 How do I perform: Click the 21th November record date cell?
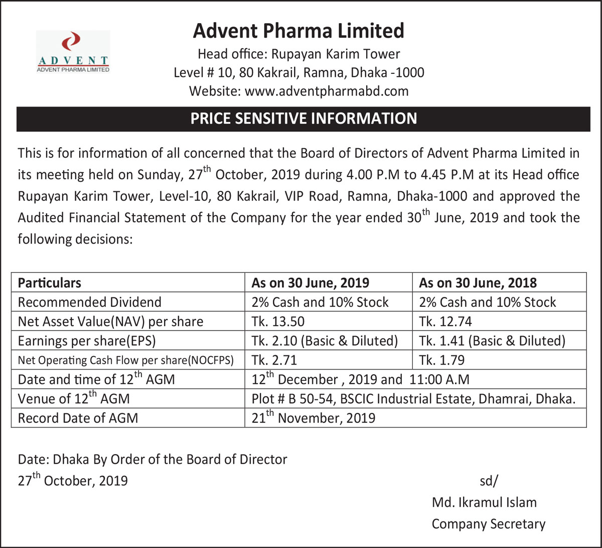(313, 418)
